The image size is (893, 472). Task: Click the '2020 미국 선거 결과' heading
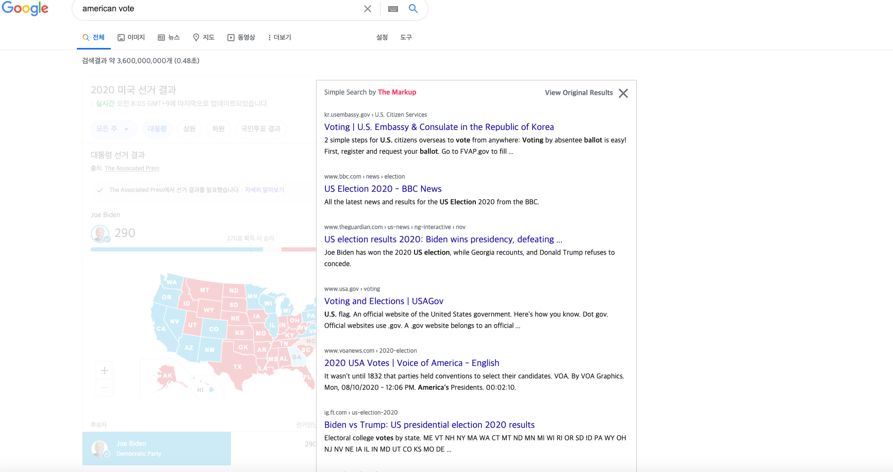tap(134, 90)
